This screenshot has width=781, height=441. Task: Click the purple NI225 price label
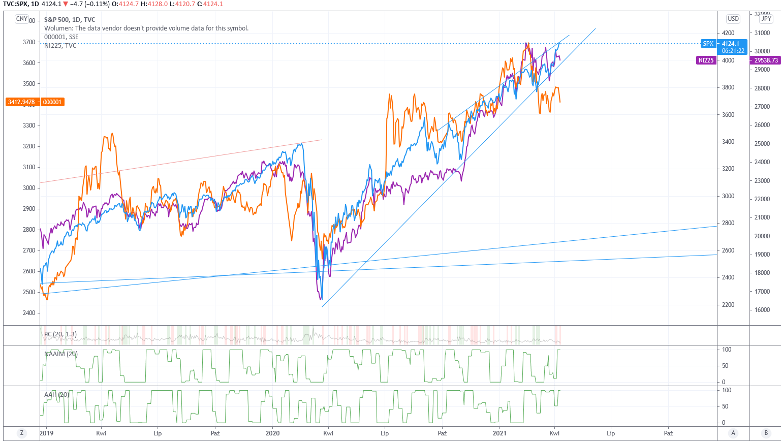tap(706, 60)
